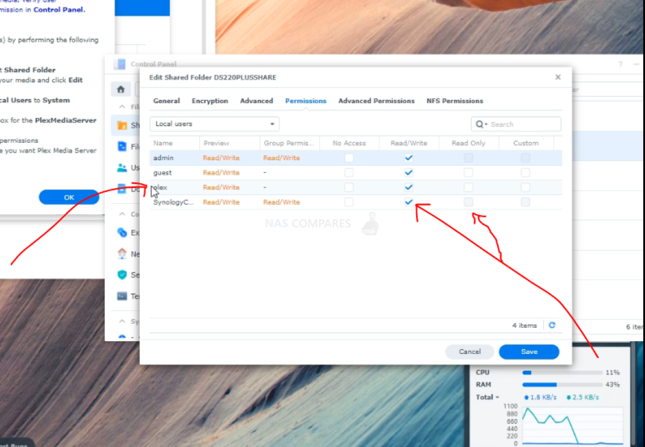The width and height of the screenshot is (645, 447).
Task: Click the No Access column header
Action: pyautogui.click(x=349, y=143)
